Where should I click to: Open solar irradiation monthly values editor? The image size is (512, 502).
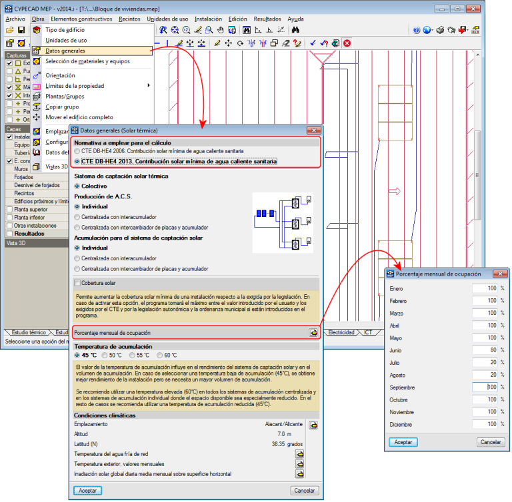point(300,474)
